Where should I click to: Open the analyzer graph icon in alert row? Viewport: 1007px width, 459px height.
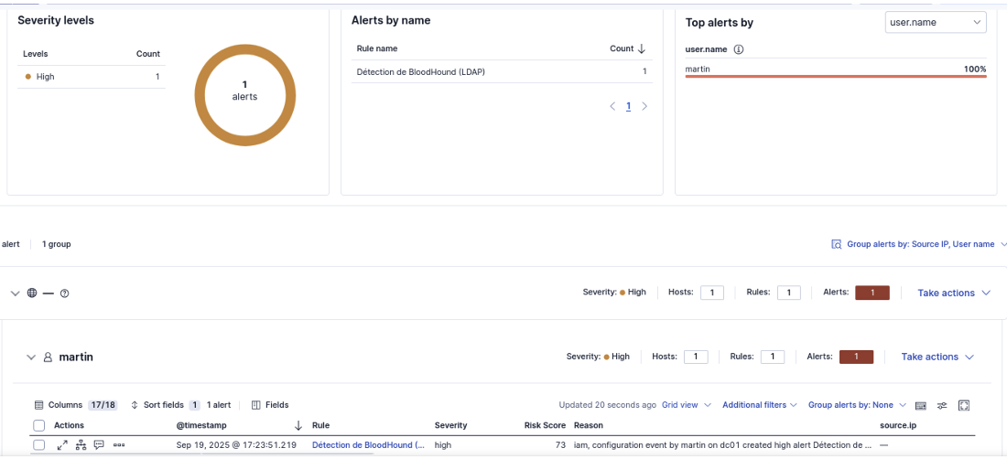point(81,445)
